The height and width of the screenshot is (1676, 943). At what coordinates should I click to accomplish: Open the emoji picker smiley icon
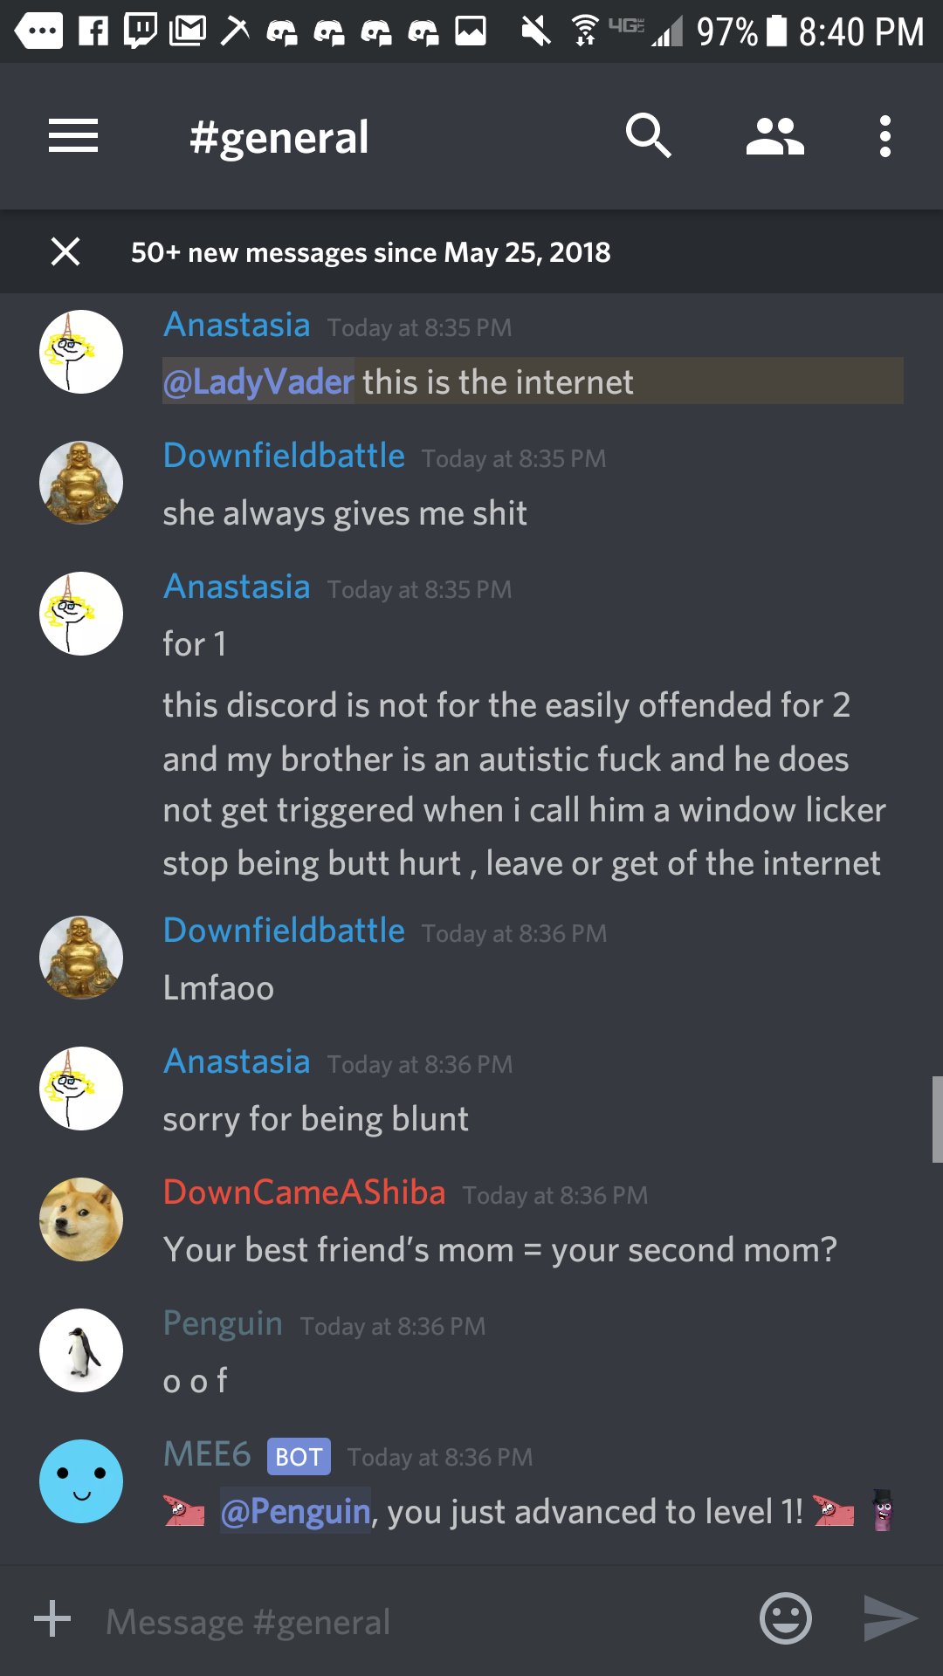pyautogui.click(x=786, y=1618)
